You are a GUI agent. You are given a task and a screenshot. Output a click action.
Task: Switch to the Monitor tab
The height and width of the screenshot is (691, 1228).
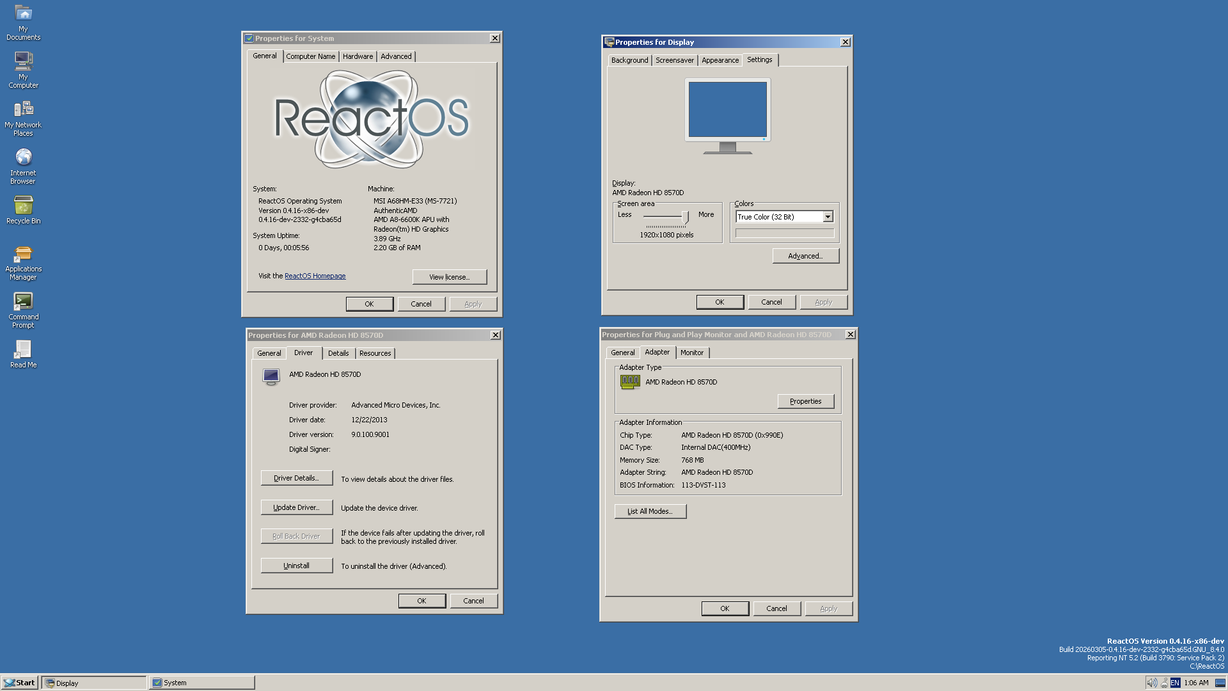[x=691, y=353]
